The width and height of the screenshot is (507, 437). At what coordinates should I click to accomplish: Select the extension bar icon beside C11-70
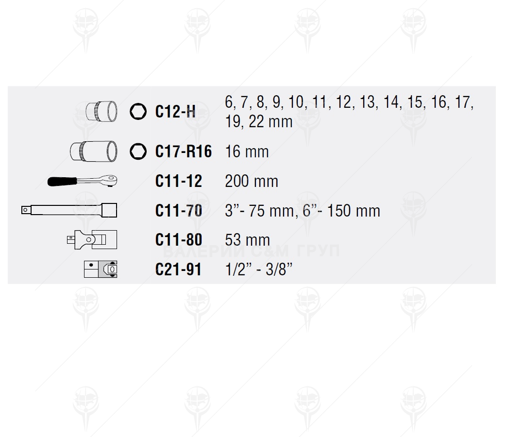point(69,210)
